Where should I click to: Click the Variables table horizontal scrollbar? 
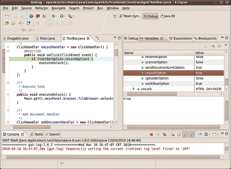[x=152, y=94]
